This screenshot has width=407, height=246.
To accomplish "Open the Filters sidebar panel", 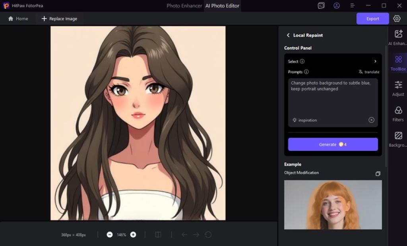I will [398, 113].
